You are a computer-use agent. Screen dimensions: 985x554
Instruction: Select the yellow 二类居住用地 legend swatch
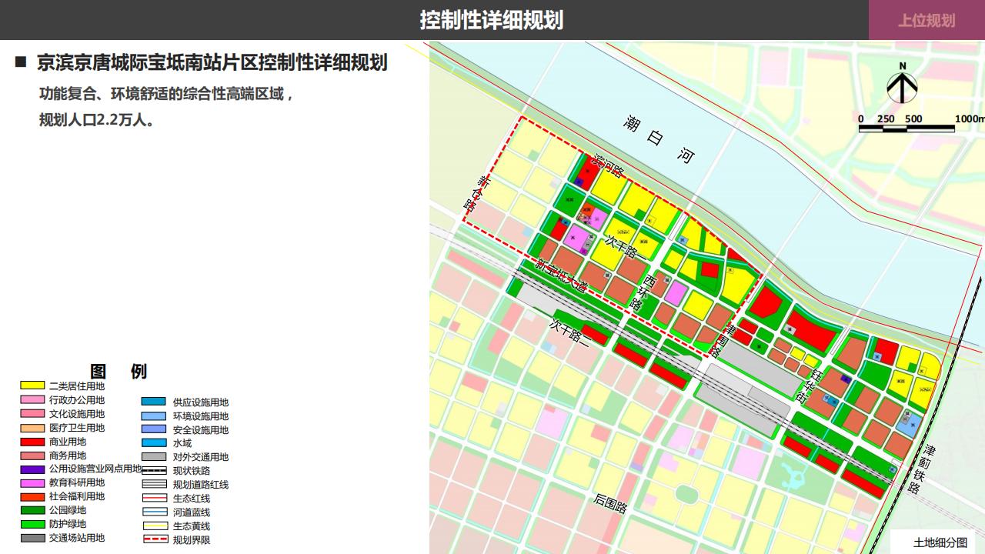pos(32,385)
